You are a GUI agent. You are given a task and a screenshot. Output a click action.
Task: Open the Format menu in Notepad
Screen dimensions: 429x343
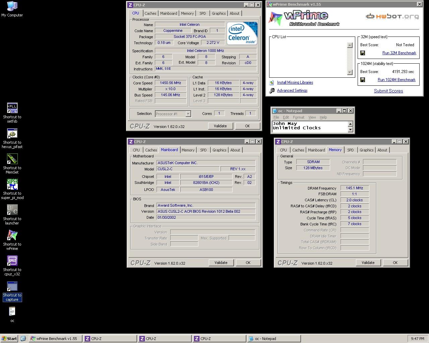(x=299, y=117)
